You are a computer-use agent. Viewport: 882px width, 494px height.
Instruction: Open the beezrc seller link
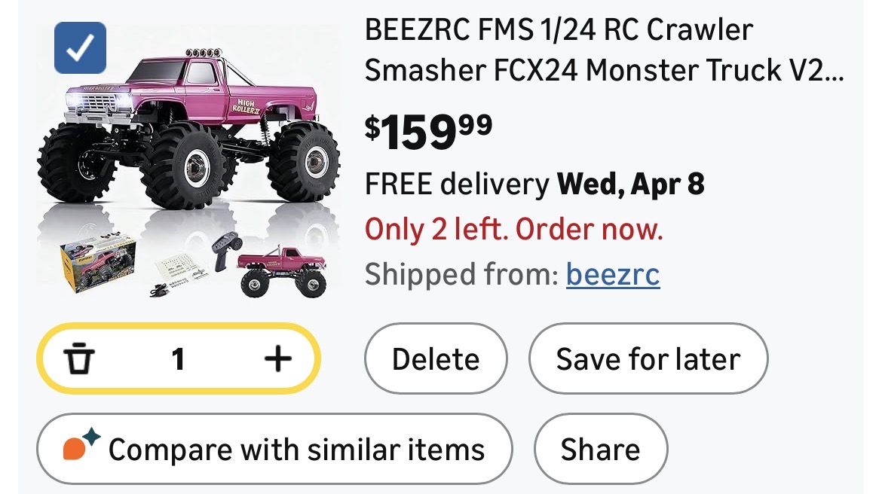click(613, 275)
